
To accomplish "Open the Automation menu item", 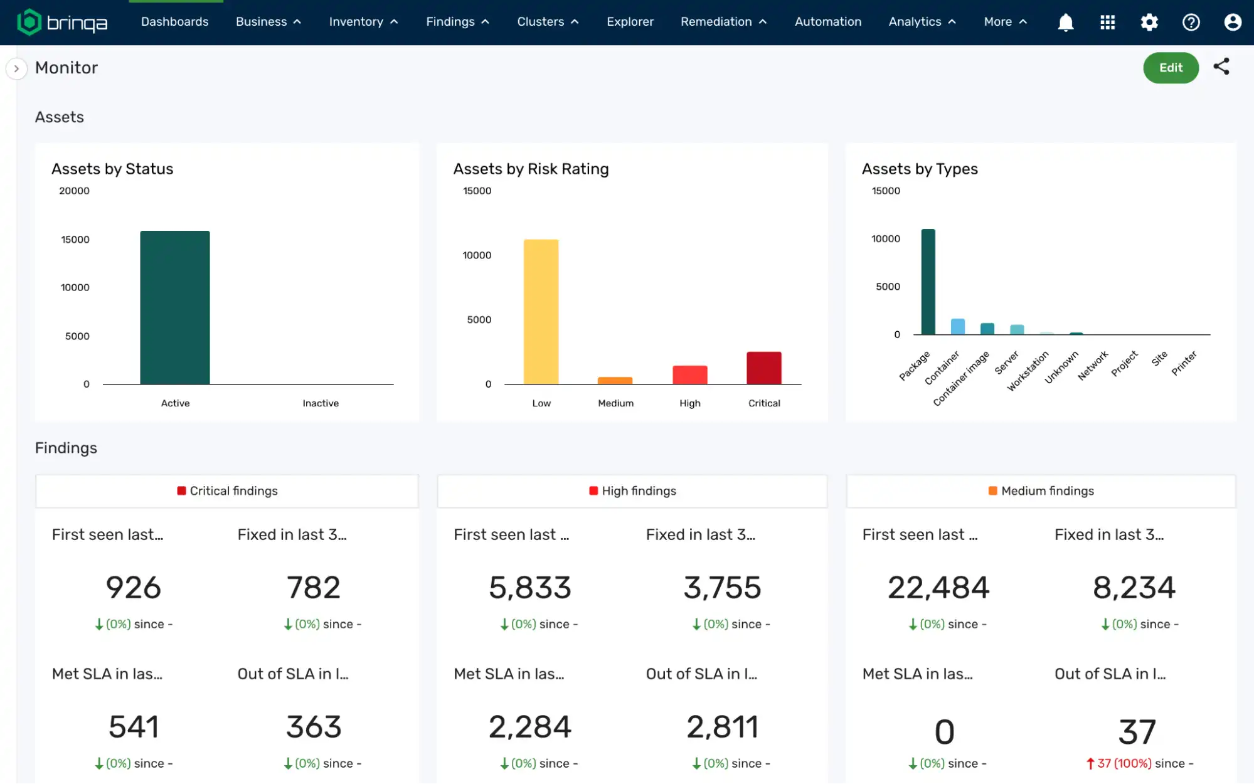I will (x=827, y=22).
